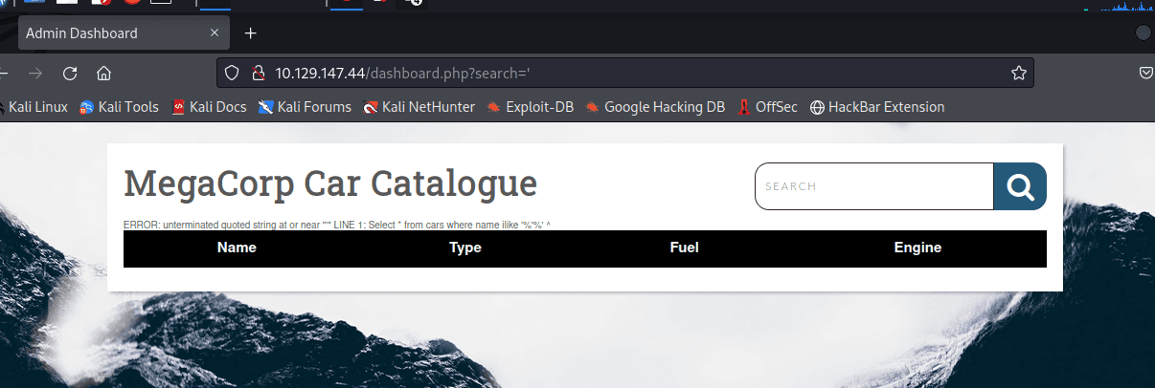Click the OffSec bookmark

[767, 107]
